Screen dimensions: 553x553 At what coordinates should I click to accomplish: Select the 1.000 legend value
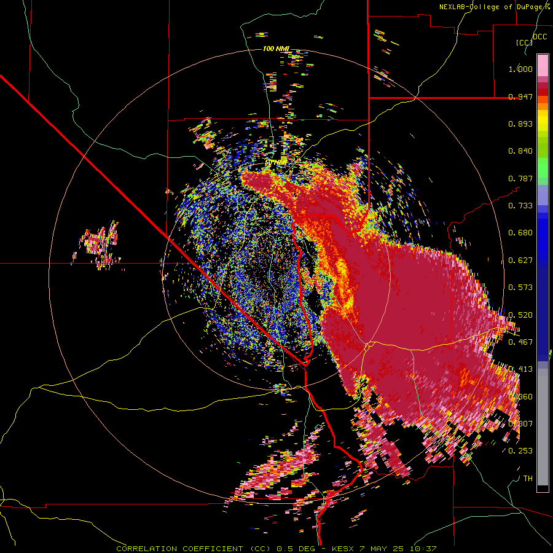tap(520, 69)
